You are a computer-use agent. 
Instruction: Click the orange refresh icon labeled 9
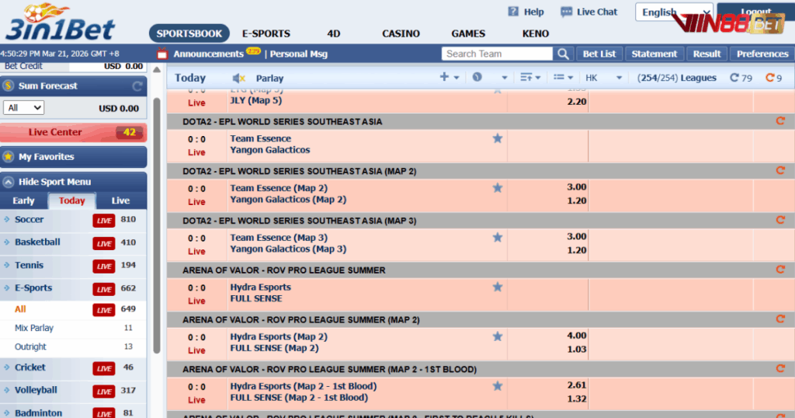pos(770,78)
